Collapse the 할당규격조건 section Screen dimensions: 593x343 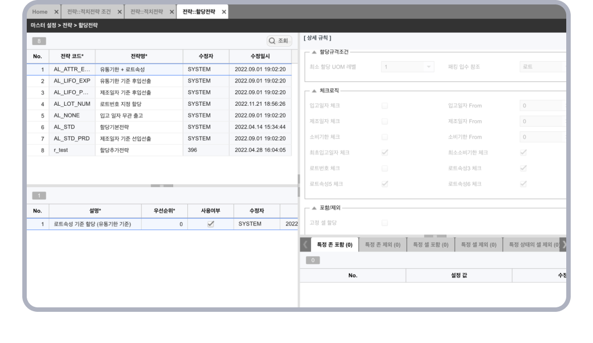pos(314,52)
